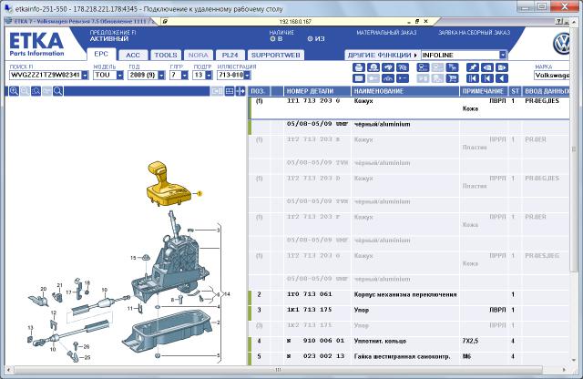Click the highlighted yellow gear knob in illustration

(168, 183)
